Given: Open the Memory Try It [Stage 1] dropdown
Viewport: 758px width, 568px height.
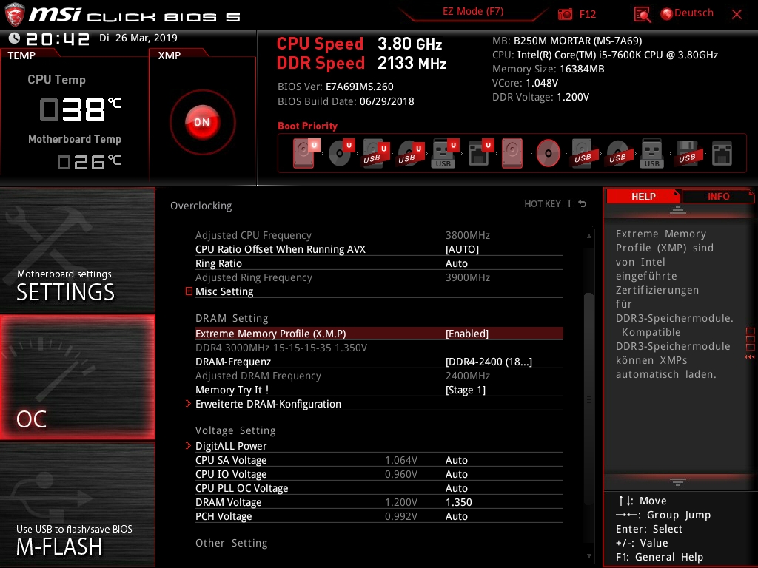Looking at the screenshot, I should pos(466,390).
